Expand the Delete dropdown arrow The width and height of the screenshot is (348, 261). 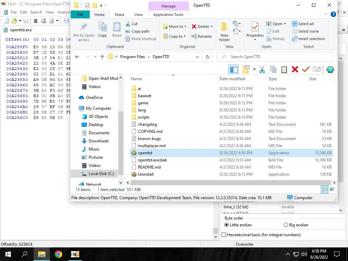pyautogui.click(x=211, y=27)
